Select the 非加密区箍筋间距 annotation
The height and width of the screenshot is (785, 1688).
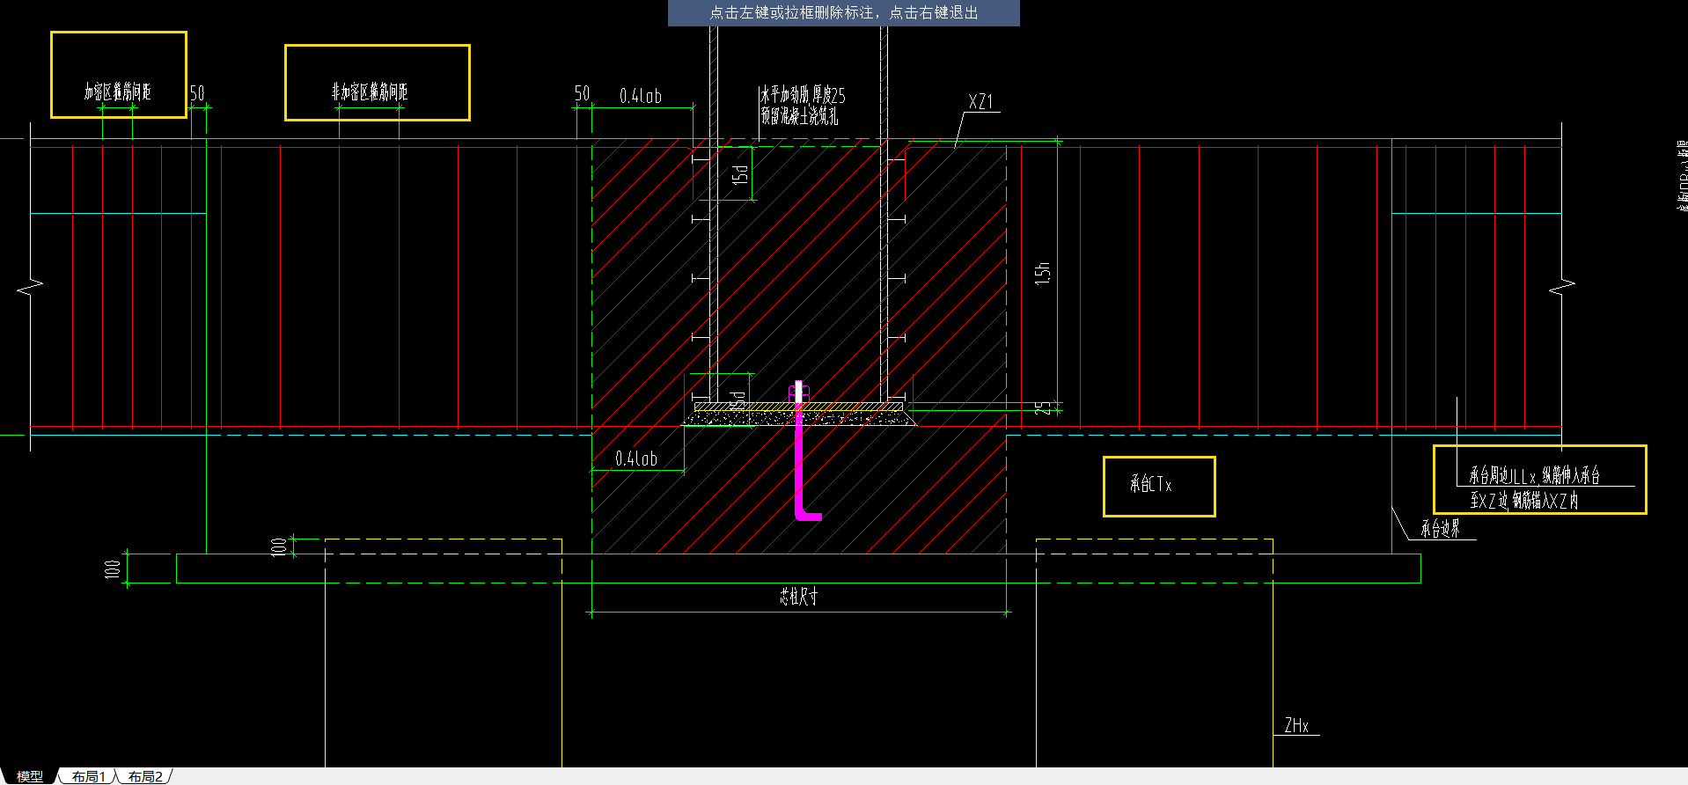(x=370, y=92)
